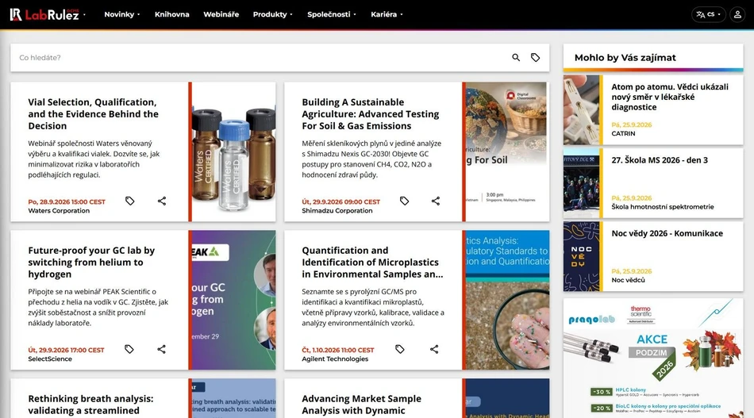
Task: Open the dropdown arrow next to LabRulez logo
Action: [84, 14]
